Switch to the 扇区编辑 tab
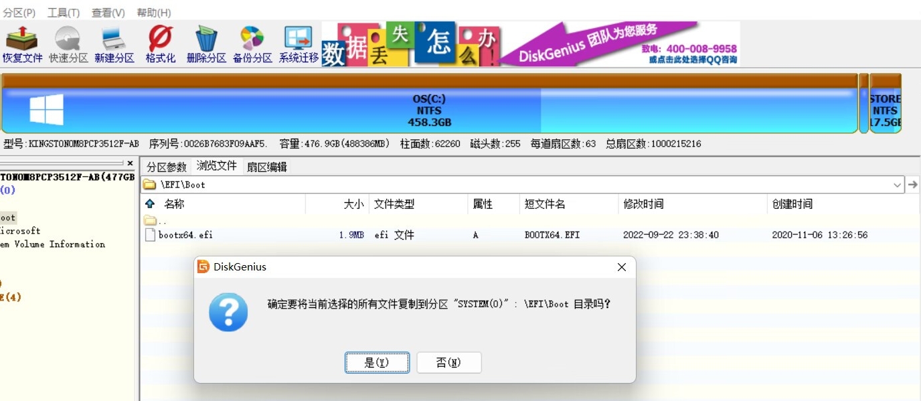 267,167
